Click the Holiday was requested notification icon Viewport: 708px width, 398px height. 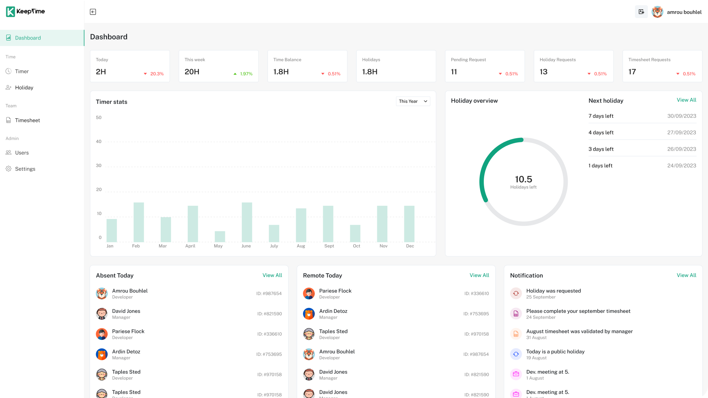(x=516, y=293)
